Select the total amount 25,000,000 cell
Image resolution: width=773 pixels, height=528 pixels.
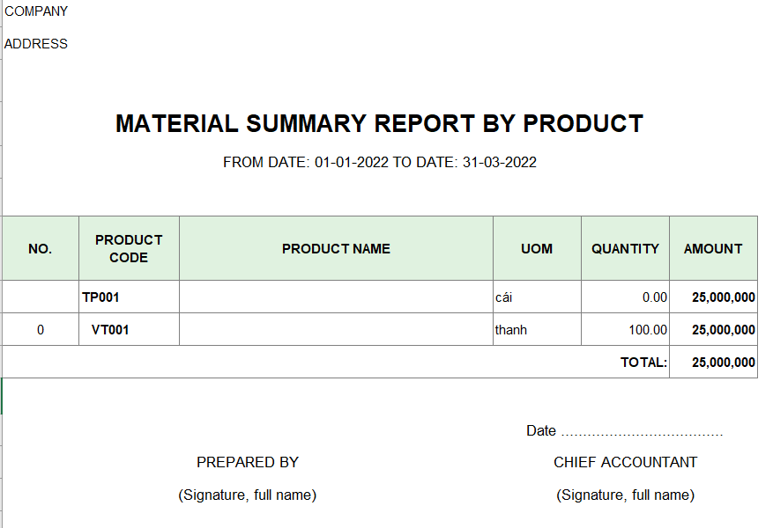713,363
